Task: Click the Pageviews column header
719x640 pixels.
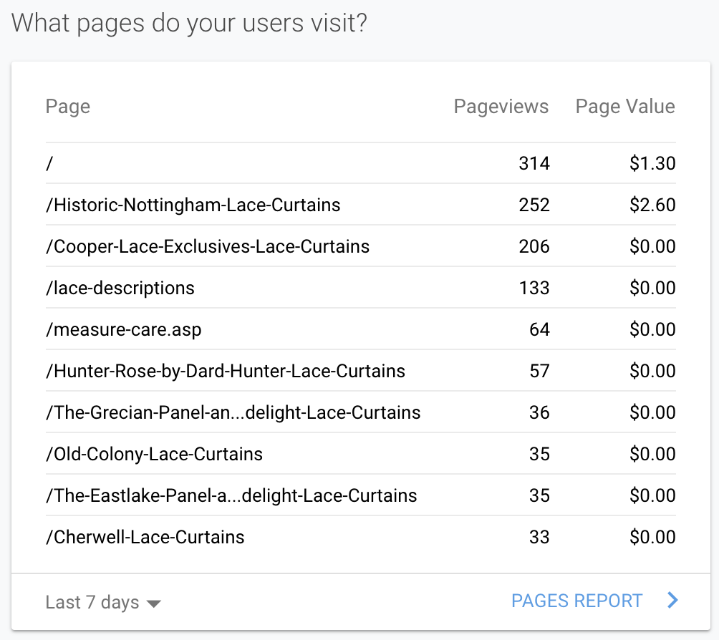Action: [501, 107]
